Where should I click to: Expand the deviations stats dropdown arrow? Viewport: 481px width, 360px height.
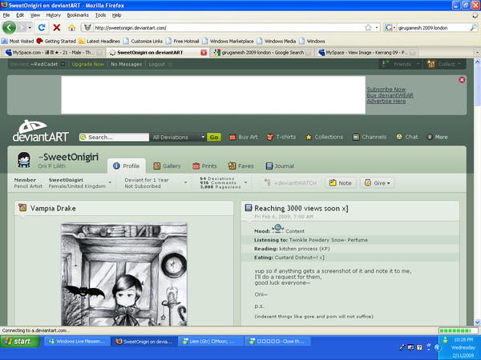pyautogui.click(x=246, y=182)
